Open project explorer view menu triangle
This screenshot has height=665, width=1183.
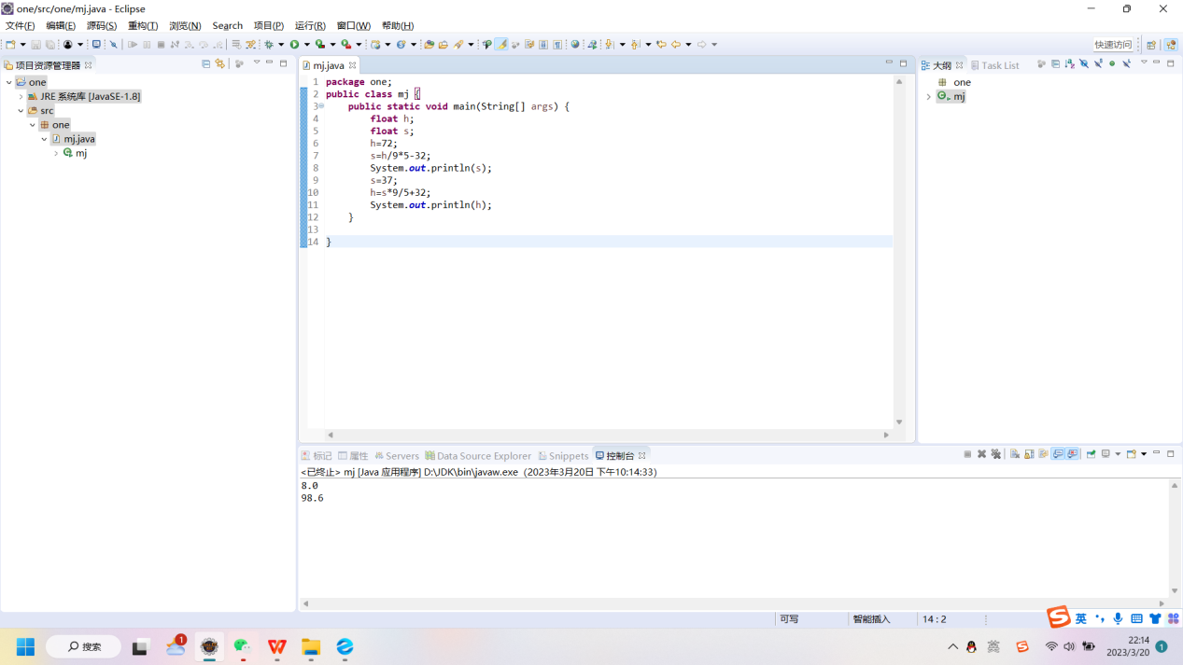pos(257,63)
